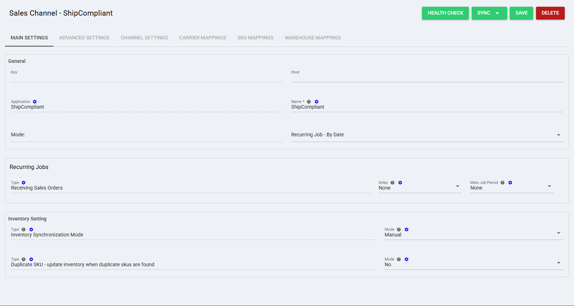
Task: Click the Inventory Synchronization Mode text
Action: coord(47,235)
